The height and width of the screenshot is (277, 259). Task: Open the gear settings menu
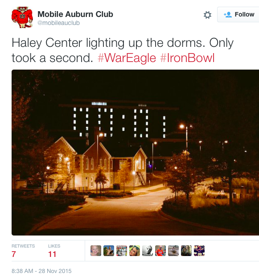tap(207, 15)
